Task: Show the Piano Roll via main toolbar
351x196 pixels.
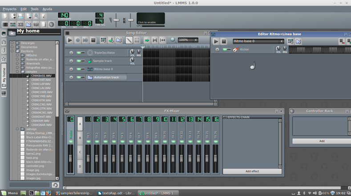Action: coord(20,24)
